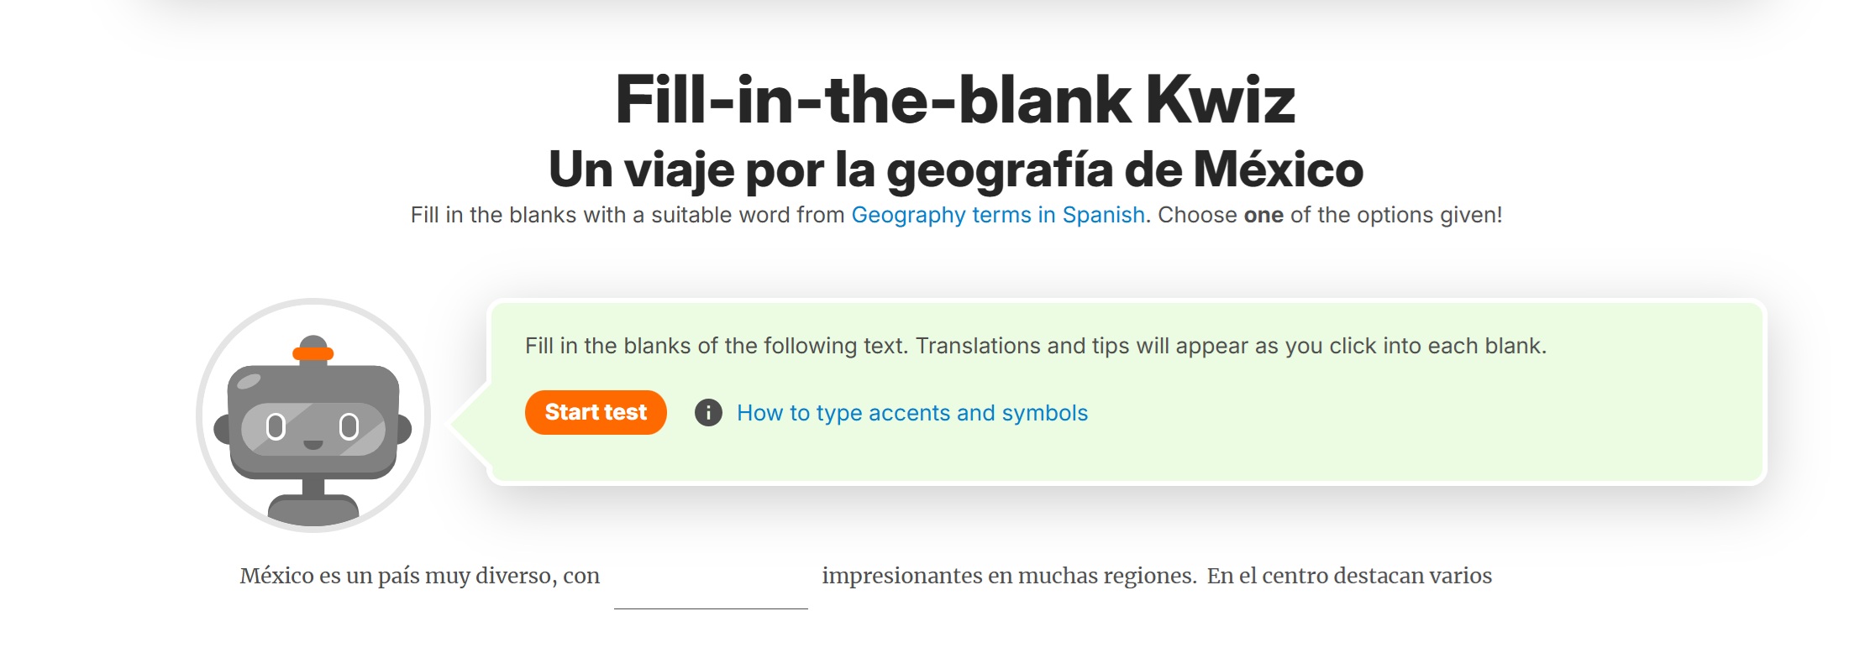The height and width of the screenshot is (658, 1849).
Task: Click the bold word "one" in instructions
Action: pos(1263,215)
